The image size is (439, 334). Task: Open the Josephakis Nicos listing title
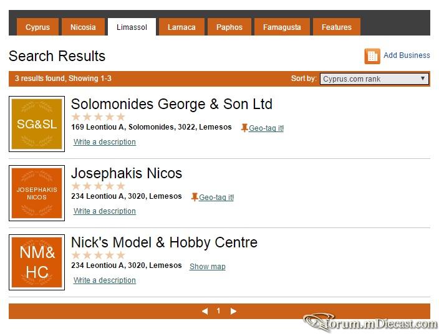(127, 173)
